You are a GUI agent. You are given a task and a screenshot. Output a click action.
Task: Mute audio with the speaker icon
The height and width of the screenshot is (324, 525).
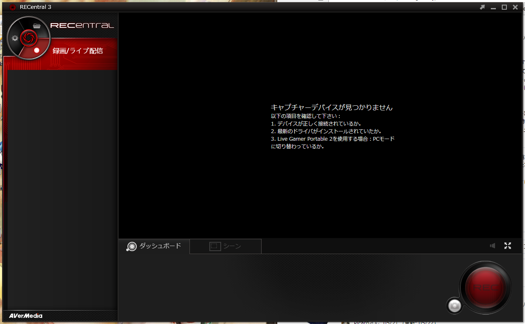point(493,246)
